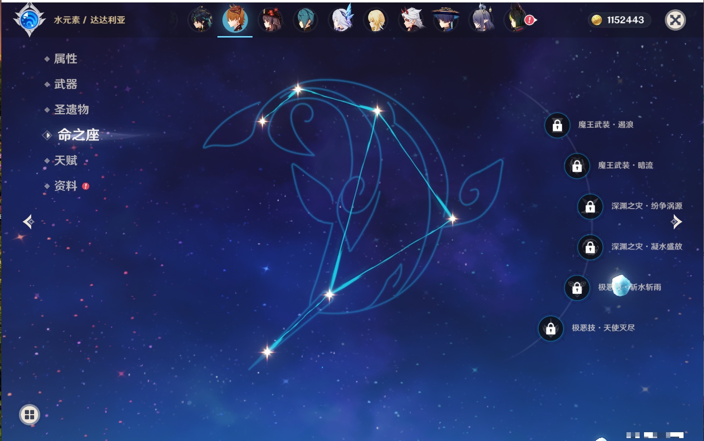The image size is (704, 441).
Task: Switch to the 天赋 talents tab
Action: 65,160
